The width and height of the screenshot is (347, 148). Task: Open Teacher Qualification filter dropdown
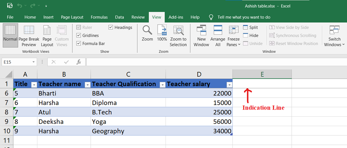(163, 85)
